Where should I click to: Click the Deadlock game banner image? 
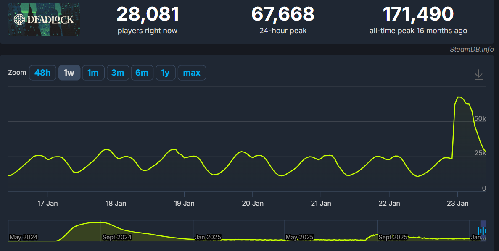(44, 19)
